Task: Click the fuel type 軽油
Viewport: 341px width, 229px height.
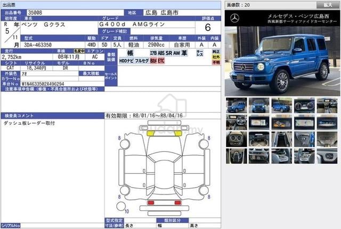Action: [134, 45]
